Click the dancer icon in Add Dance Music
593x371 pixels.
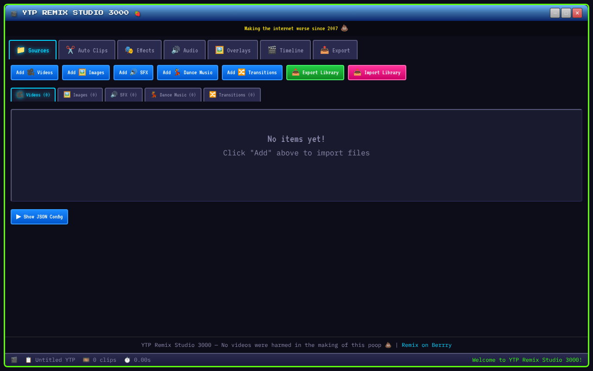177,72
